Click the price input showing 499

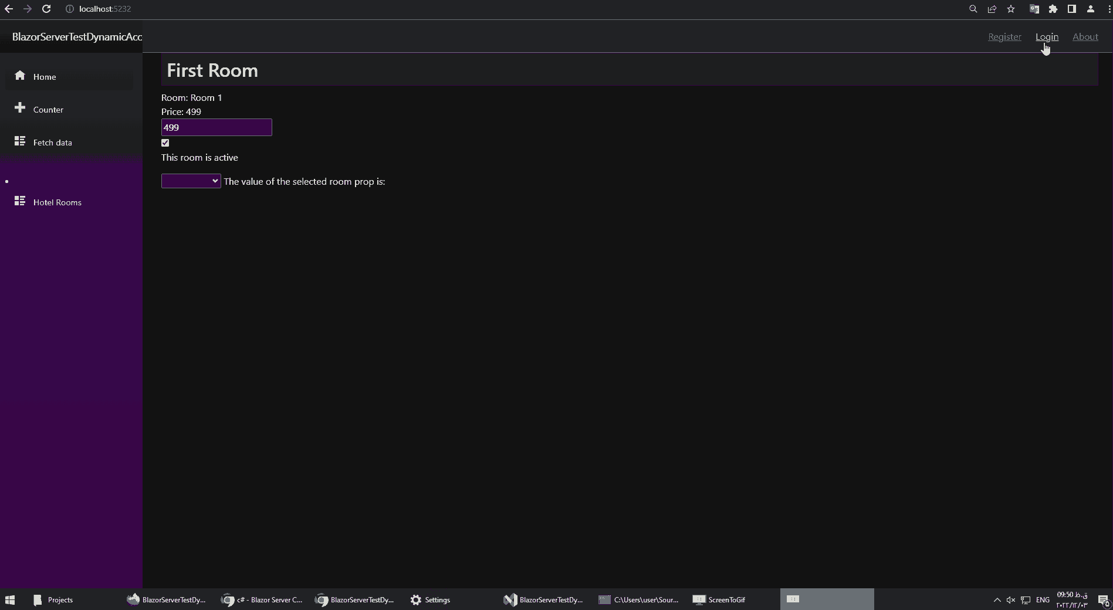pos(216,127)
